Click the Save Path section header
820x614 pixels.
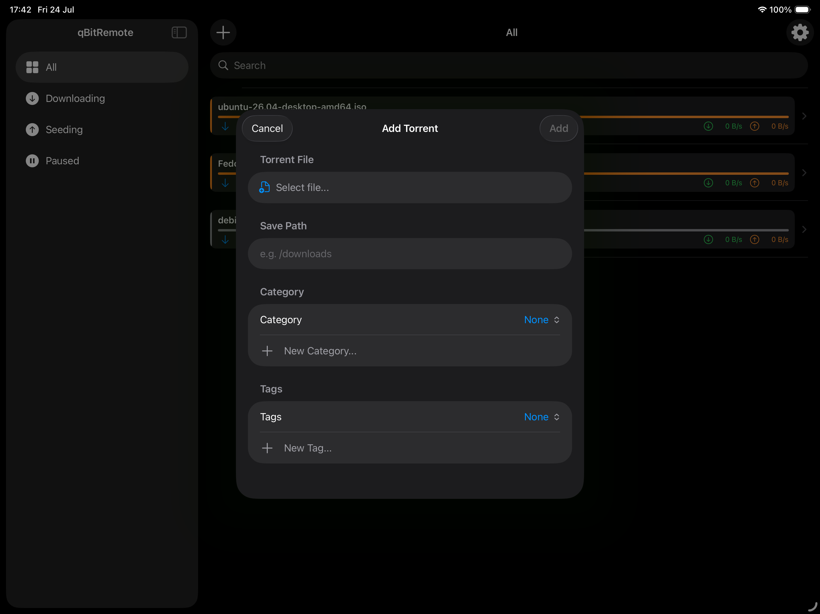tap(283, 226)
